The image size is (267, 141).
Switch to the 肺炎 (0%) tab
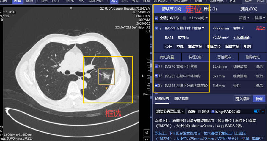pyautogui.click(x=248, y=9)
